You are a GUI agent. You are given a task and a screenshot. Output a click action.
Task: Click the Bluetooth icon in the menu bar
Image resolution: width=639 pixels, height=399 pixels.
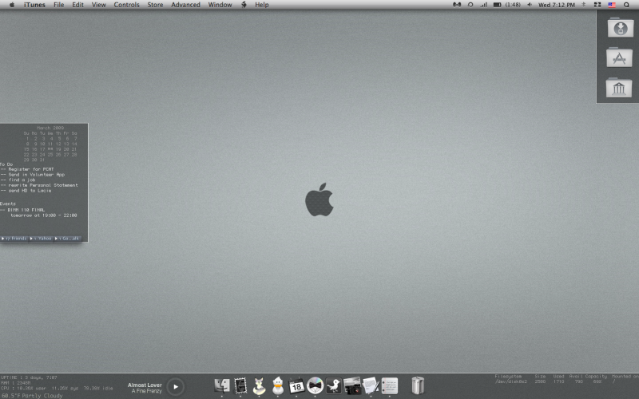584,5
